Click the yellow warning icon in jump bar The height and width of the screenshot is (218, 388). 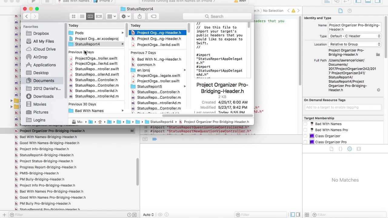pos(293,11)
